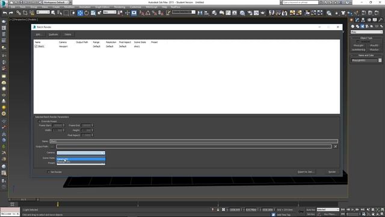Open the Help menu
This screenshot has height=217, width=385.
[164, 7]
